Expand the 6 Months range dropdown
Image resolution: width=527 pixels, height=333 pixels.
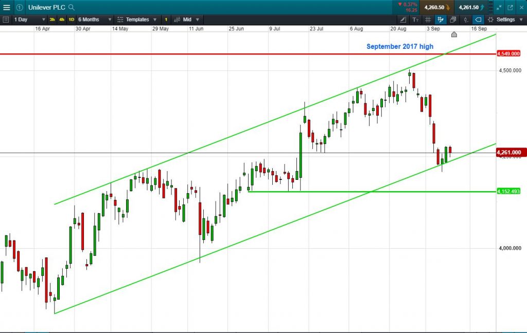coord(95,20)
